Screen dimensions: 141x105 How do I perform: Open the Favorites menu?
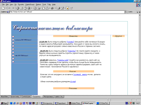[21, 5]
